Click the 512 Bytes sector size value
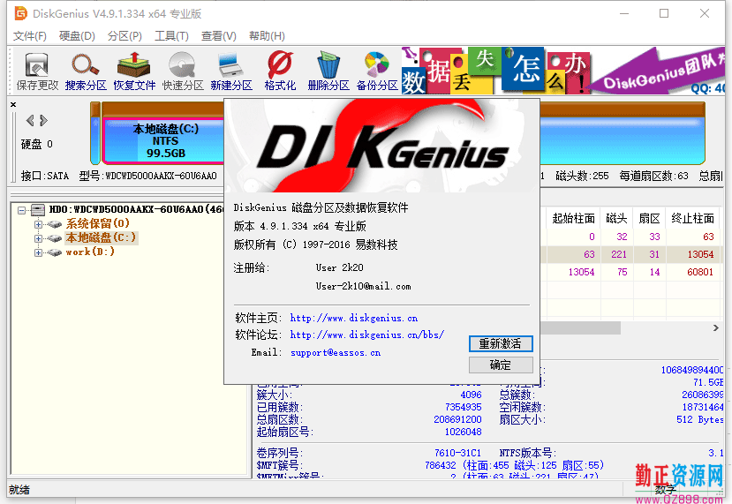 [700, 419]
